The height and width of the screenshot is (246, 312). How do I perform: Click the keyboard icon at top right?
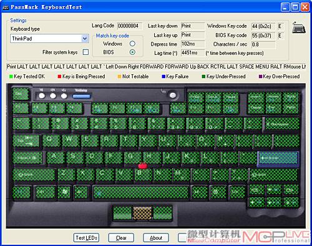[x=299, y=27]
